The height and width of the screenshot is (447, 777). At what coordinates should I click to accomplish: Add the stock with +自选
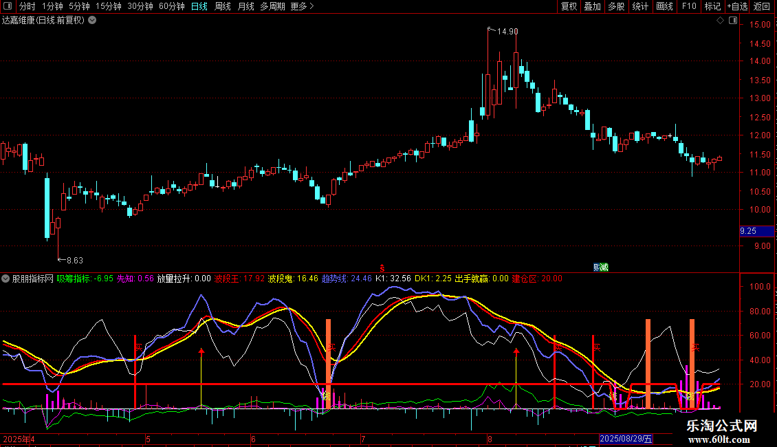[737, 6]
